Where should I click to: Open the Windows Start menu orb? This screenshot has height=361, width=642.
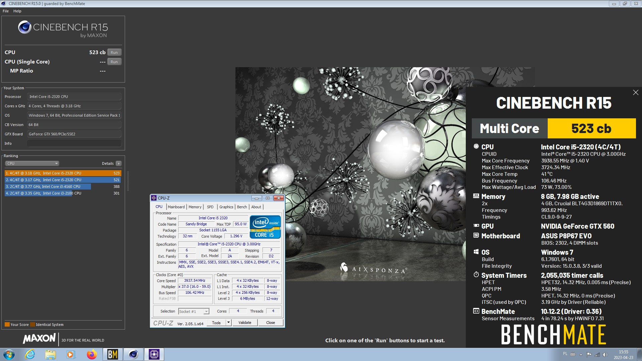coord(9,354)
